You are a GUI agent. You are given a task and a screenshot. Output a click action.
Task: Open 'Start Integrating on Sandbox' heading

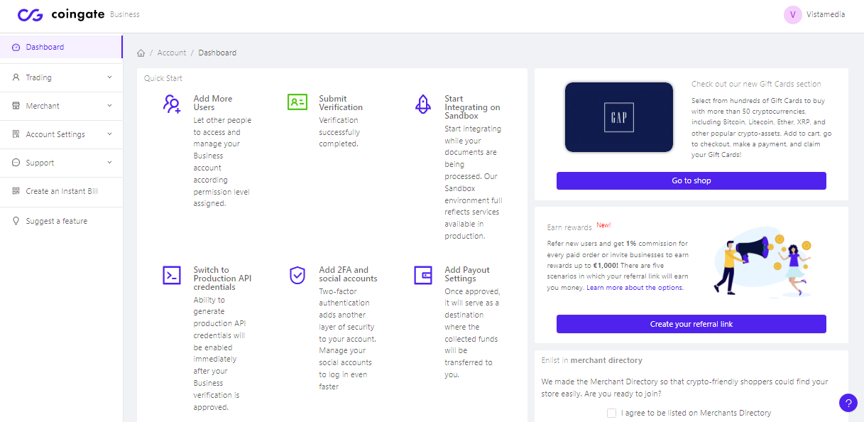pos(473,107)
